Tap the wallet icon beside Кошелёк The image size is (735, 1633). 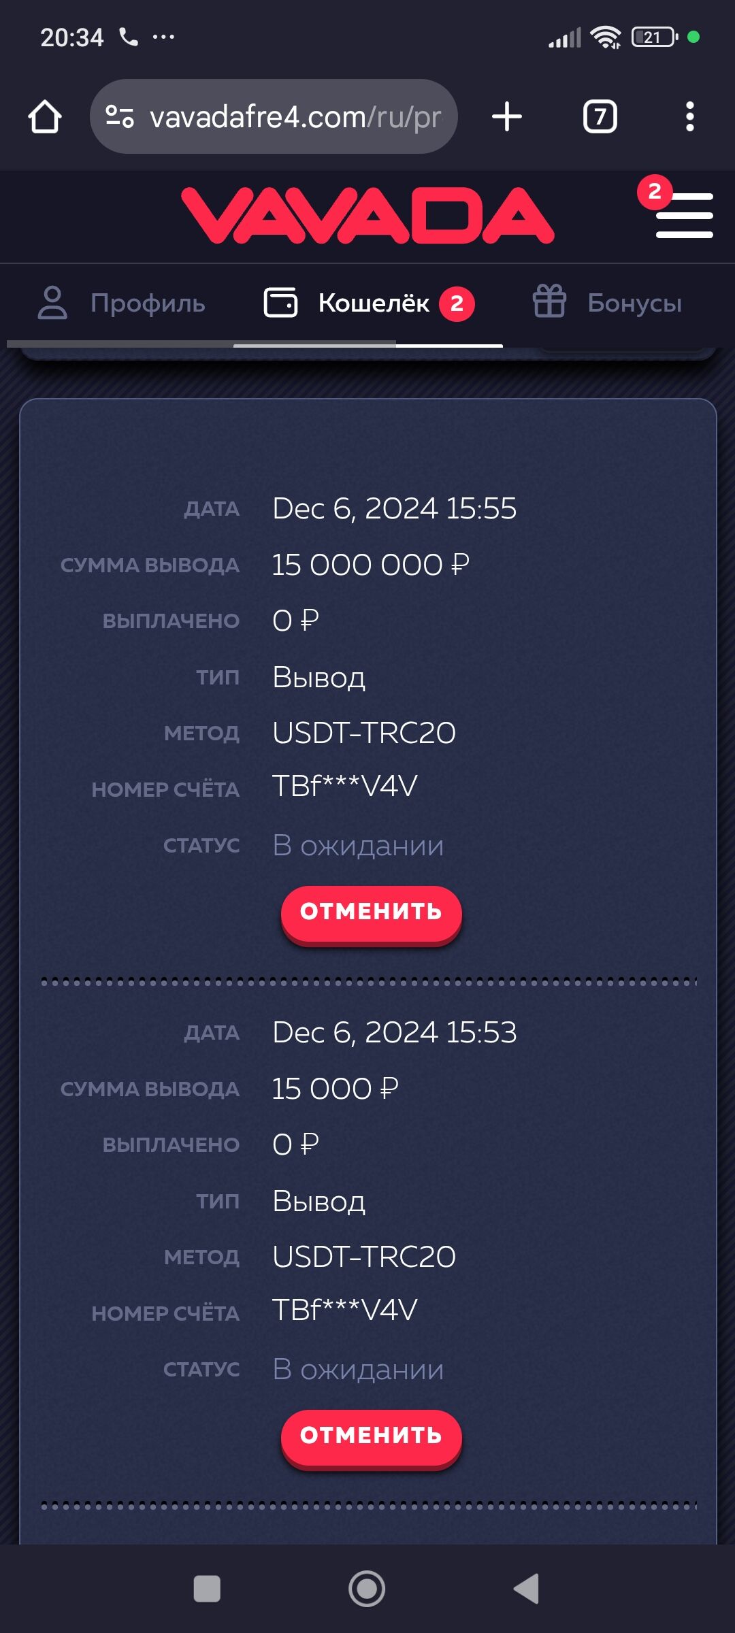click(x=280, y=303)
